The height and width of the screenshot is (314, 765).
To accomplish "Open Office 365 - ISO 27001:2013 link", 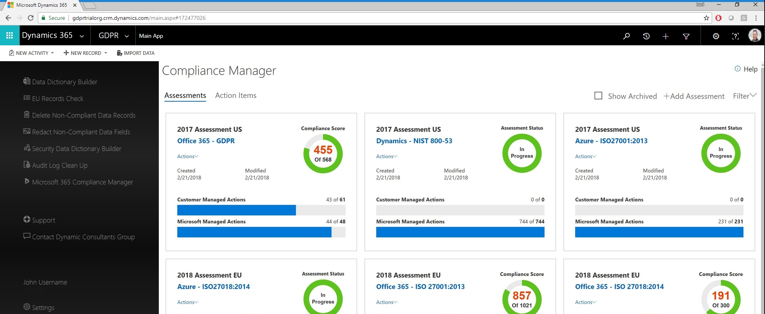I will [420, 287].
